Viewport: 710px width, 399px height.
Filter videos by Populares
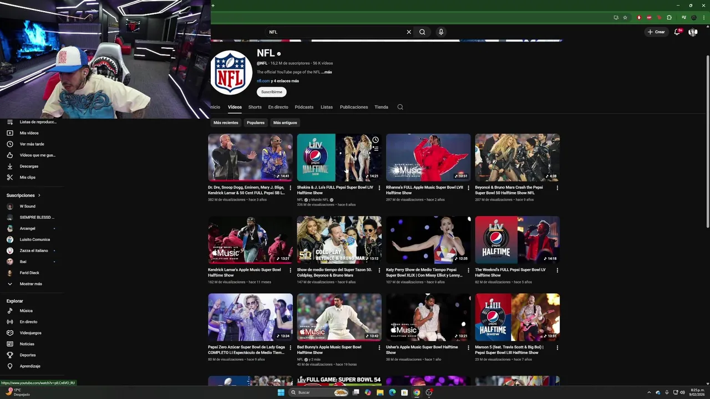(x=256, y=122)
